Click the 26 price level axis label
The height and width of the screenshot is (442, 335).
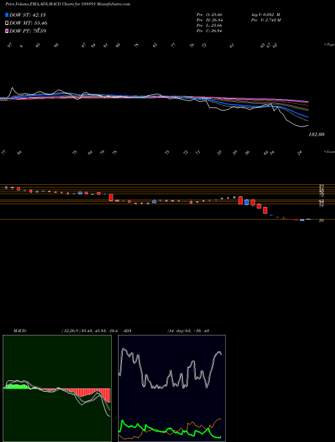[321, 220]
